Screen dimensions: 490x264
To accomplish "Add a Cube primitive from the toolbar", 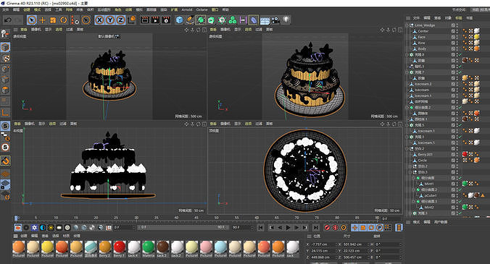I will click(179, 20).
